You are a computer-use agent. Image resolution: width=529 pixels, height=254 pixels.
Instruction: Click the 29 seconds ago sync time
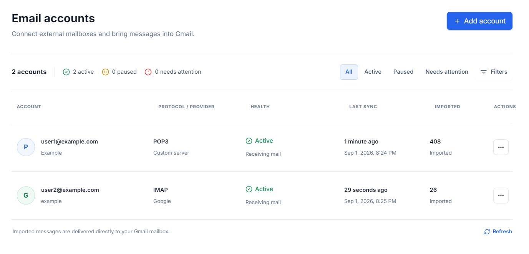click(366, 190)
